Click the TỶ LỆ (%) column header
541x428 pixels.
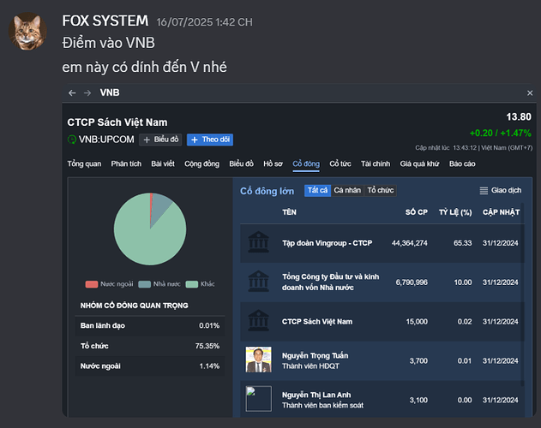pos(455,212)
